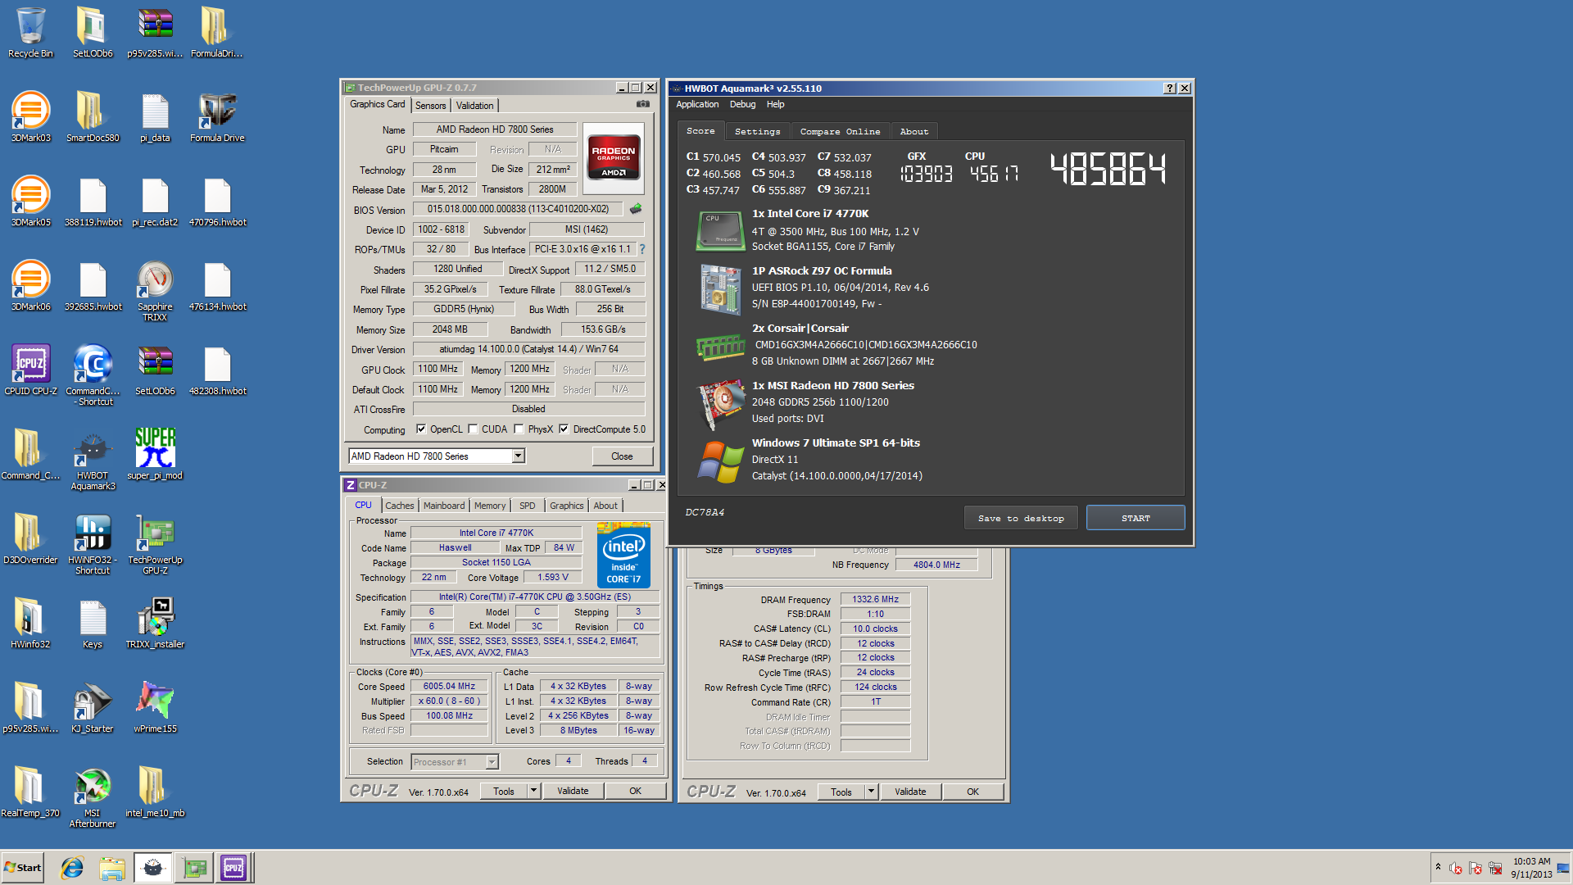The width and height of the screenshot is (1573, 885).
Task: Click the Core Speed 6005.04 MHz value
Action: pyautogui.click(x=449, y=687)
